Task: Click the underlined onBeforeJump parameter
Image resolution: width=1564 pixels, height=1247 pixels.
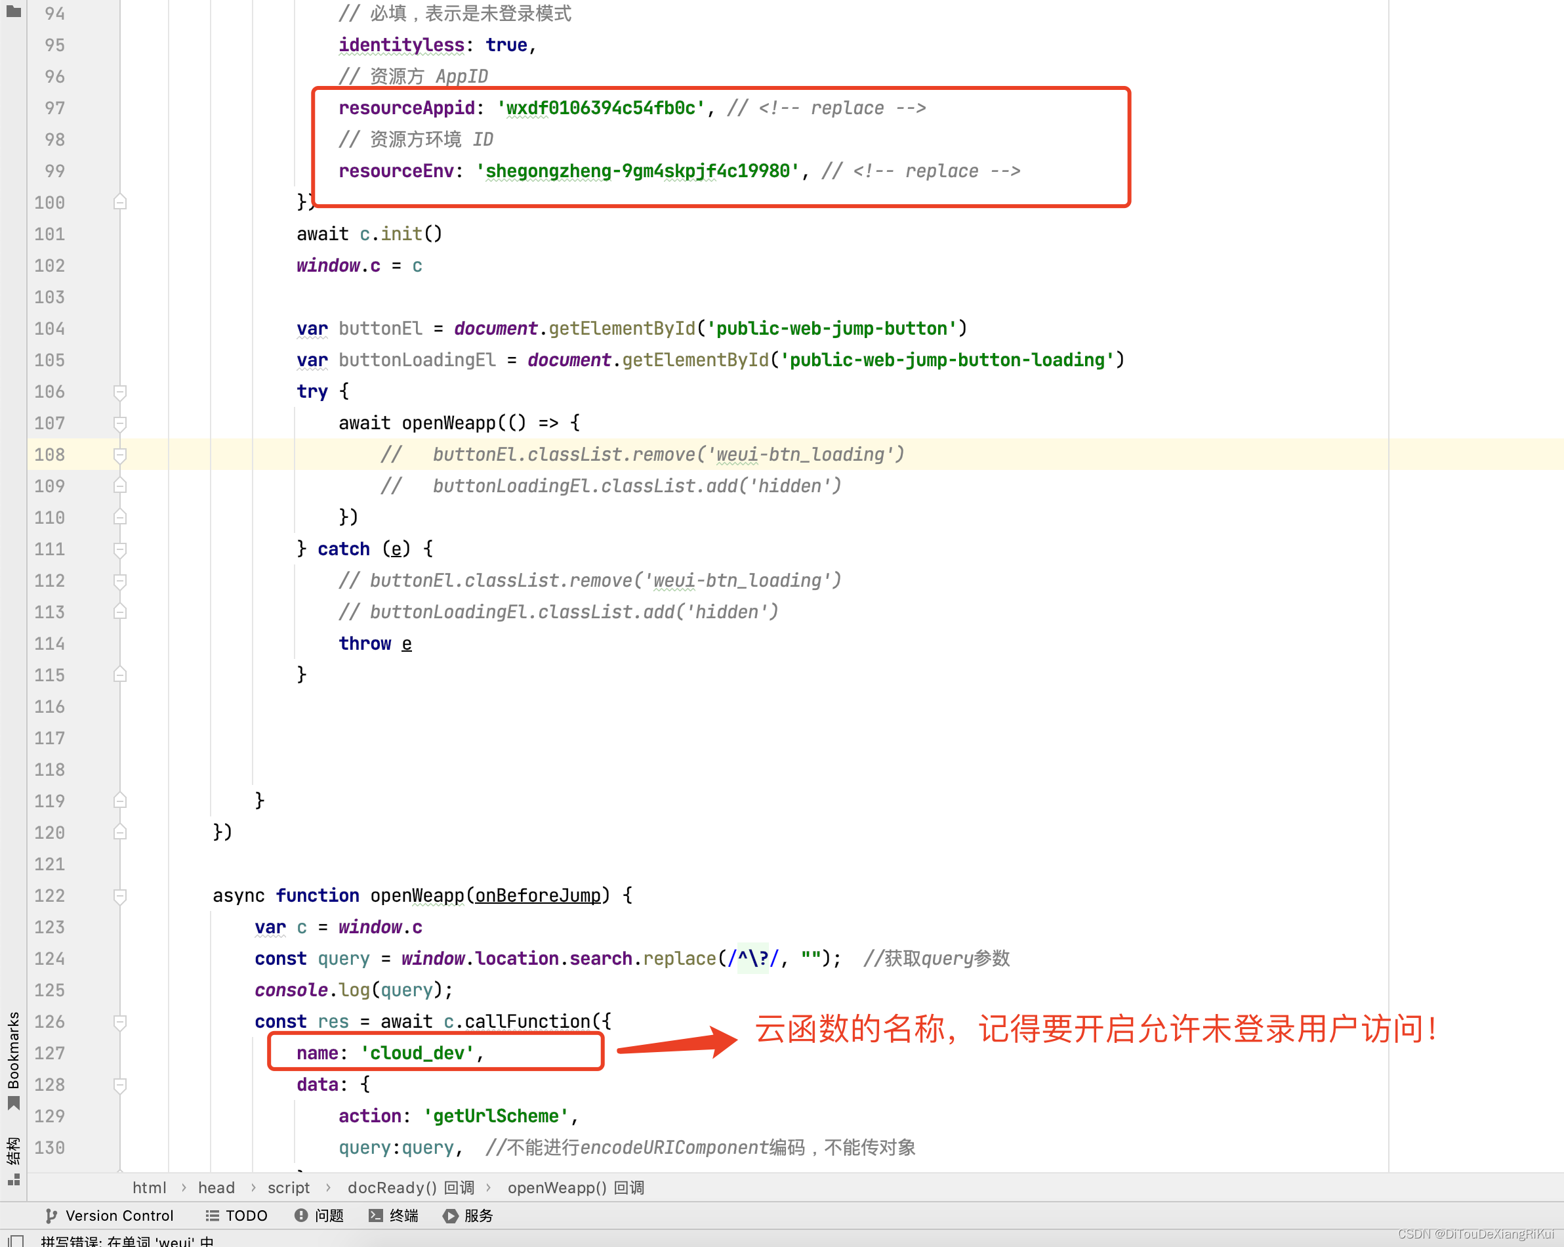Action: pos(538,896)
